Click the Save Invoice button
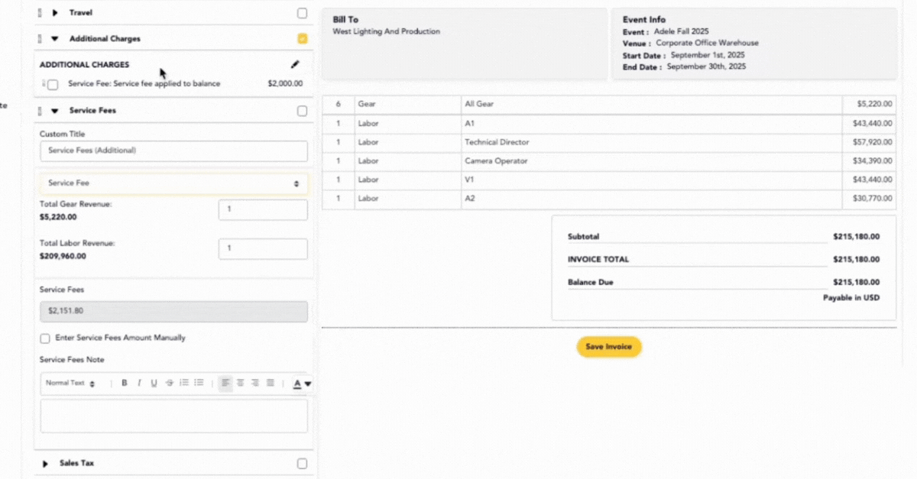Screen dimensions: 917x479 tap(608, 347)
